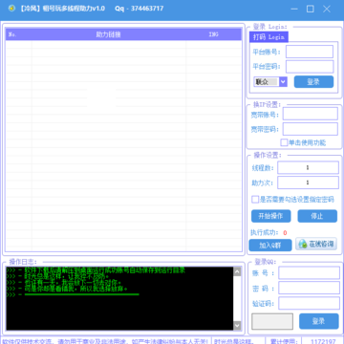344x344 pixels.
Task: Click the disclaimer text starting 软件仅供技术交流
Action: (105, 341)
